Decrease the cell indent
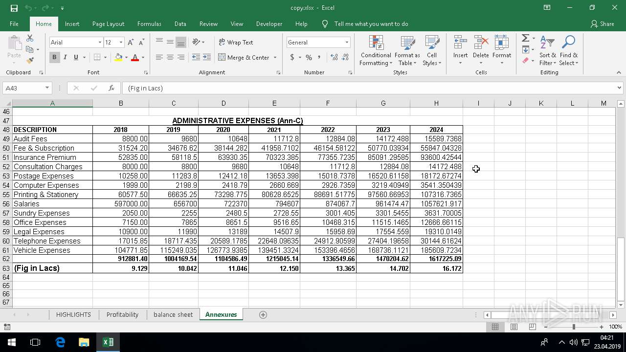 click(196, 57)
